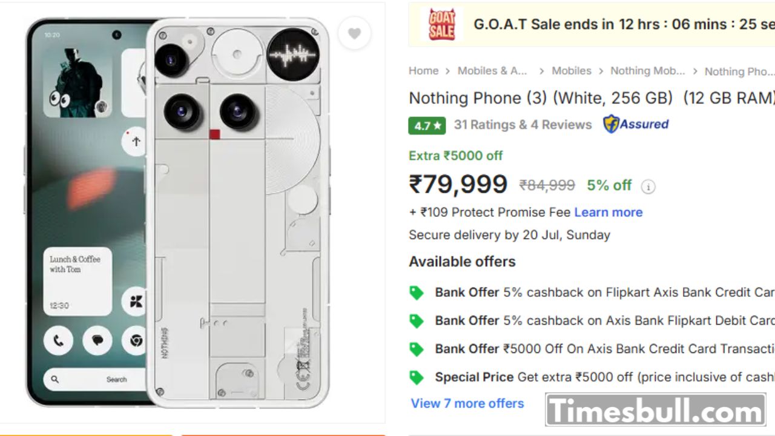Open 31 Ratings & 4 Reviews
The height and width of the screenshot is (436, 775).
click(523, 125)
